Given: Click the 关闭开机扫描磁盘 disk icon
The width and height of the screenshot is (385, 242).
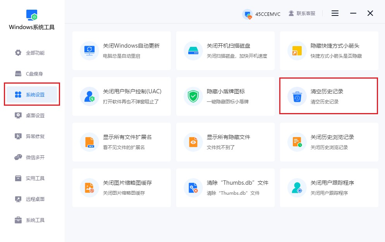Looking at the screenshot, I should tap(193, 50).
